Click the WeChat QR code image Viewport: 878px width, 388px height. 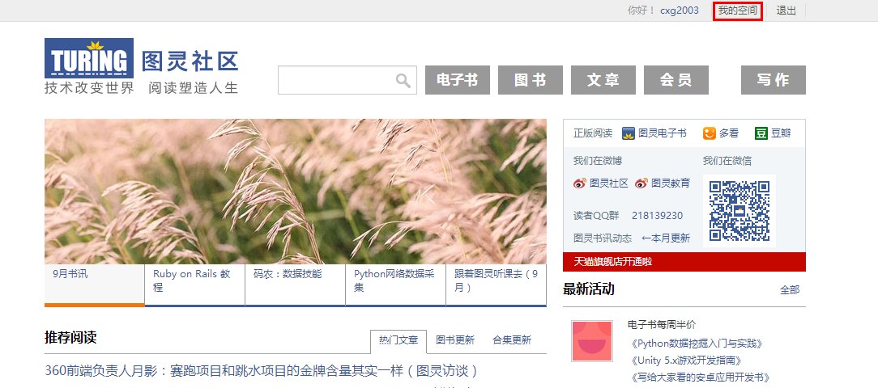(739, 211)
